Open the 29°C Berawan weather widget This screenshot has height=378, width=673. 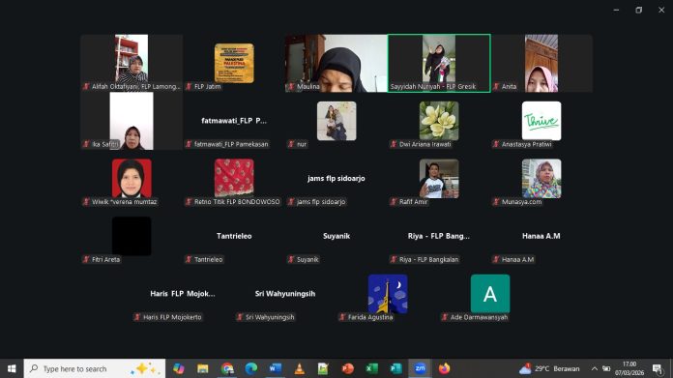549,368
